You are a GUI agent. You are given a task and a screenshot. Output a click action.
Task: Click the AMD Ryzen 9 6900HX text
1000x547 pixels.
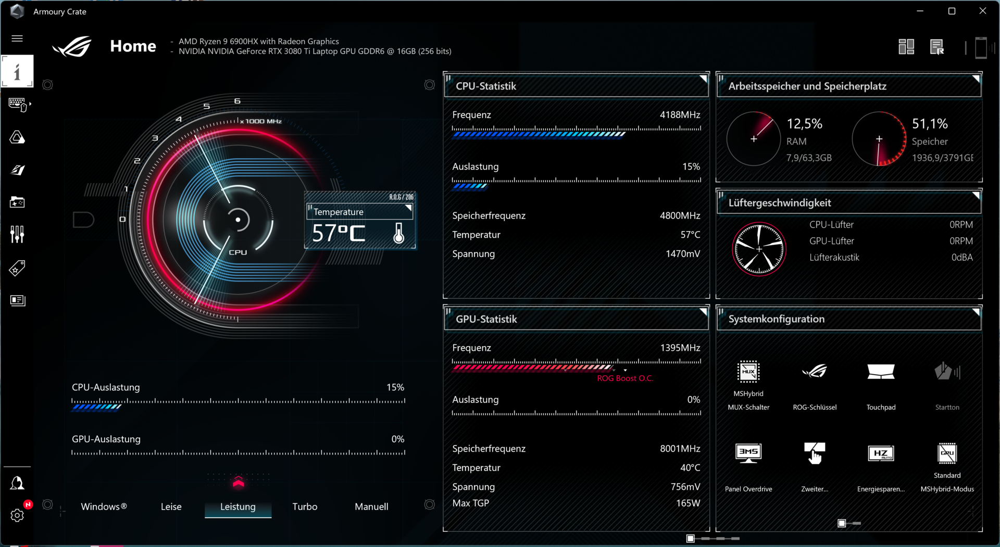click(x=259, y=41)
